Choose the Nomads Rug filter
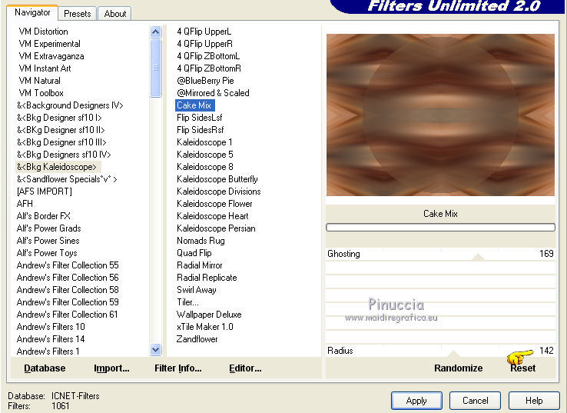Image resolution: width=567 pixels, height=413 pixels. coord(201,241)
